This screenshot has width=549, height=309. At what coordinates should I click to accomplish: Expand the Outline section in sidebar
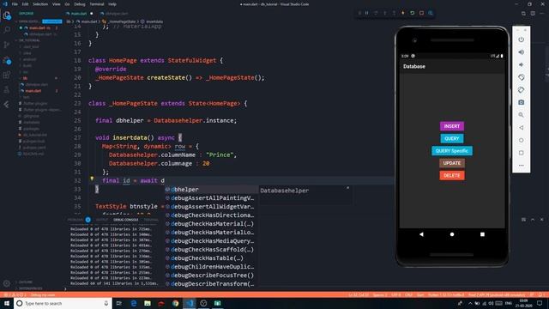pyautogui.click(x=25, y=282)
